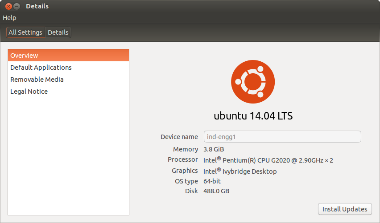Click the Disk label
380x223 pixels.
[191, 191]
